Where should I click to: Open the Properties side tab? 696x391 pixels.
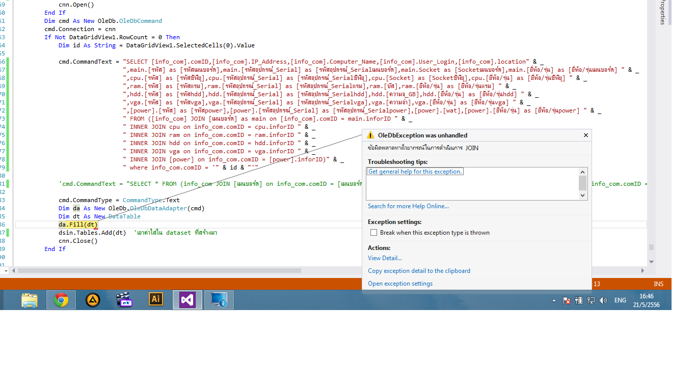coord(662,13)
